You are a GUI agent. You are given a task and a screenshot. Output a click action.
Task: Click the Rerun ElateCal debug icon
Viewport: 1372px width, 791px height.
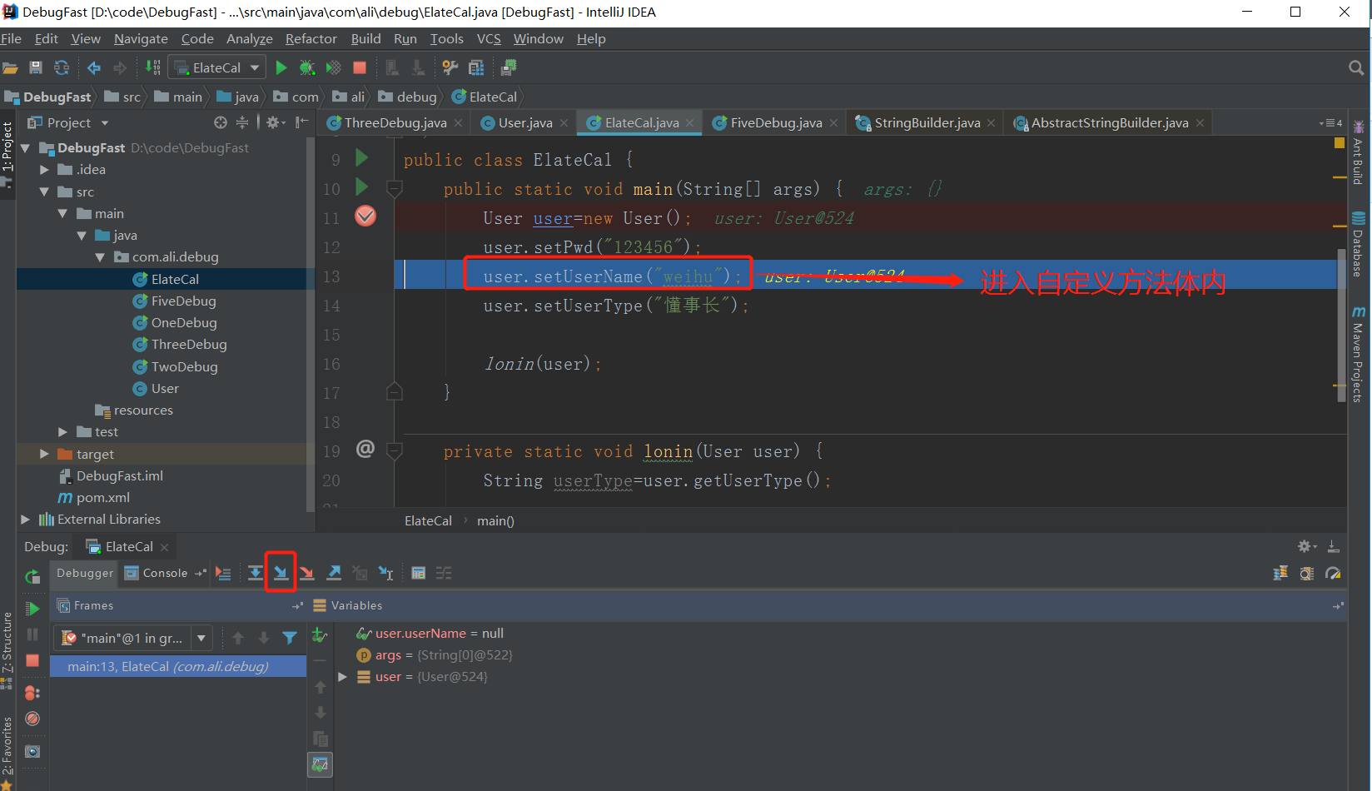pos(32,576)
